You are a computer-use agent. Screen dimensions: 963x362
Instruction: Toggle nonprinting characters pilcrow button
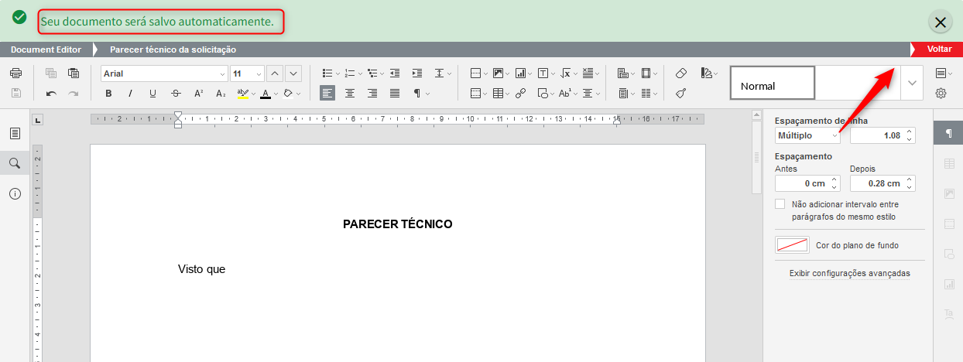click(417, 94)
